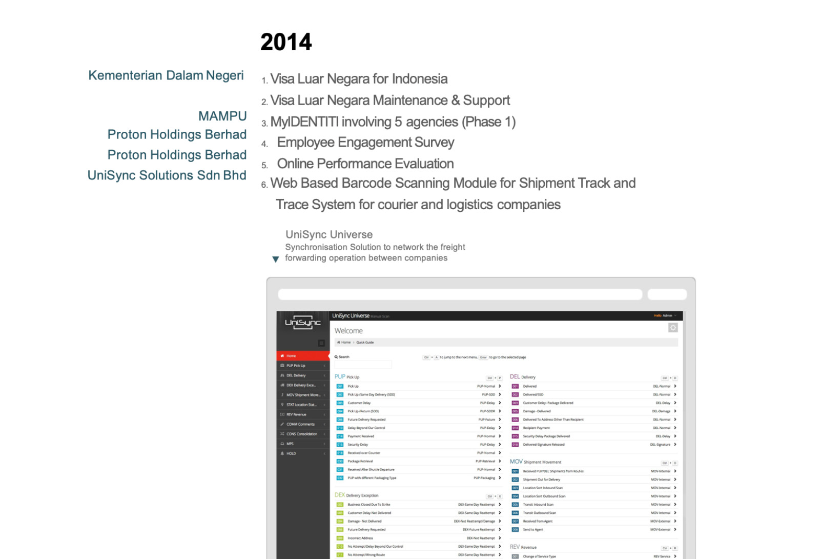This screenshot has width=821, height=559.
Task: Open arrow for Incorrect Address row
Action: pyautogui.click(x=500, y=538)
